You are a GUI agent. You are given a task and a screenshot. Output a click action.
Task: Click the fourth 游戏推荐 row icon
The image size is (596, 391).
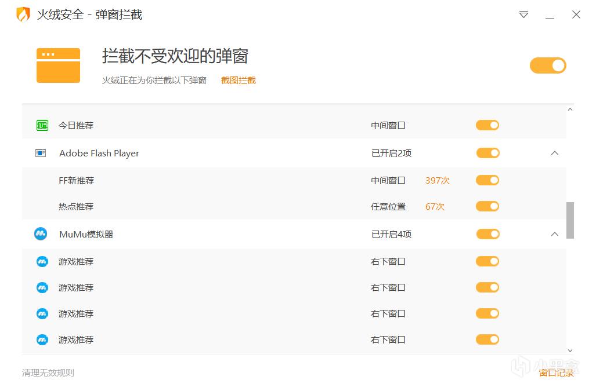click(x=41, y=339)
